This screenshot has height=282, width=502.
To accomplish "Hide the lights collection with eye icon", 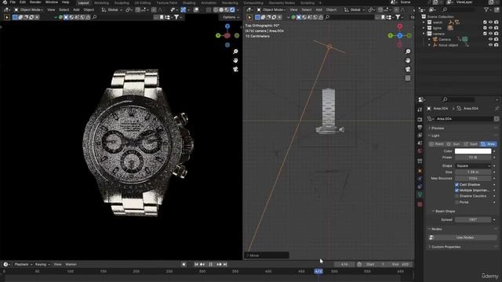I will pos(490,28).
